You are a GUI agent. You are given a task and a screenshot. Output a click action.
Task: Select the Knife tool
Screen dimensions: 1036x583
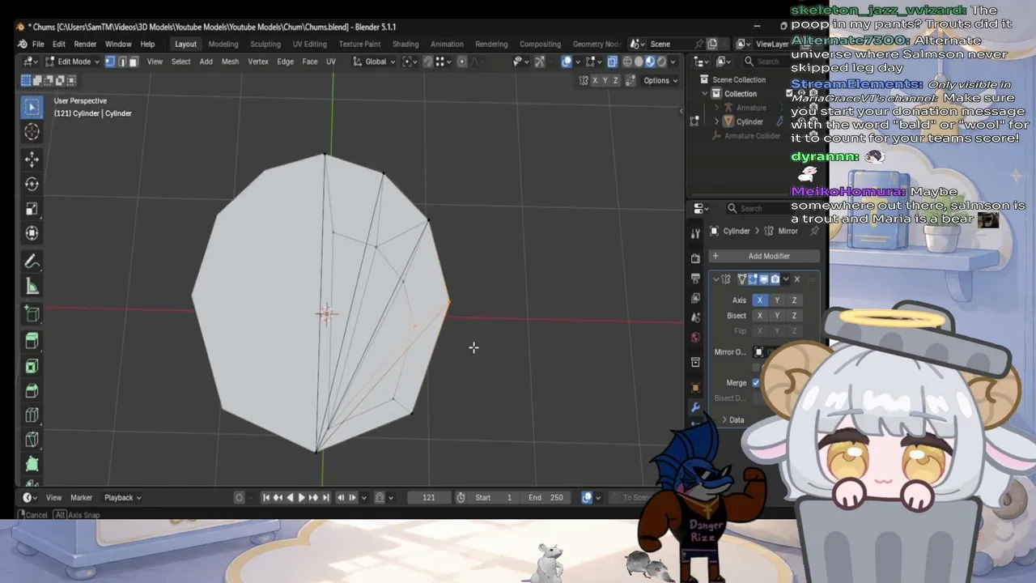[x=32, y=440]
